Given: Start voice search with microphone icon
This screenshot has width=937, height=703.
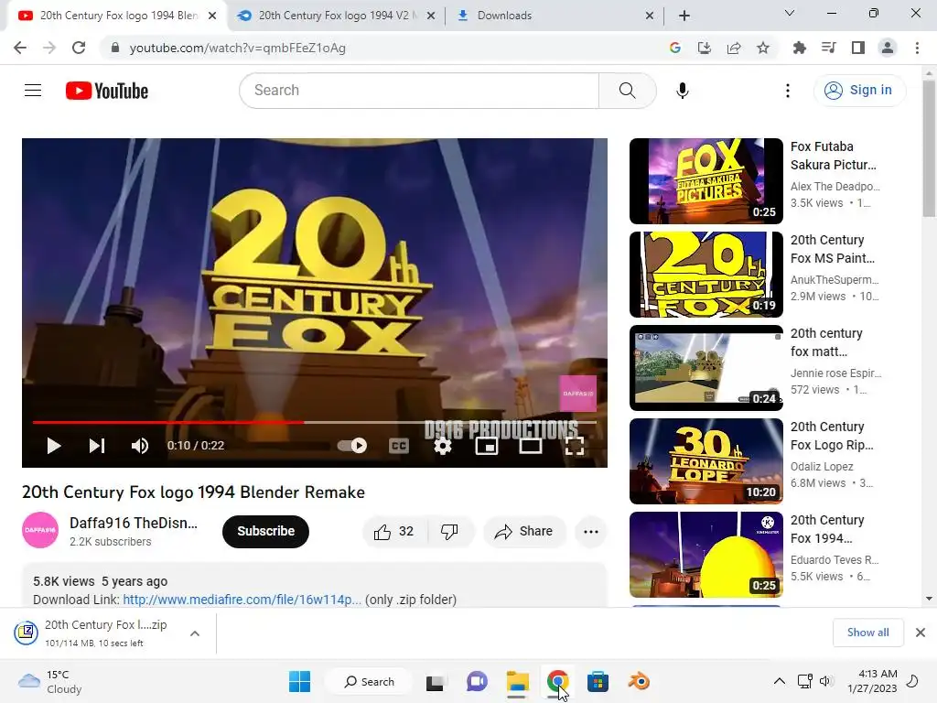Looking at the screenshot, I should click(x=682, y=91).
